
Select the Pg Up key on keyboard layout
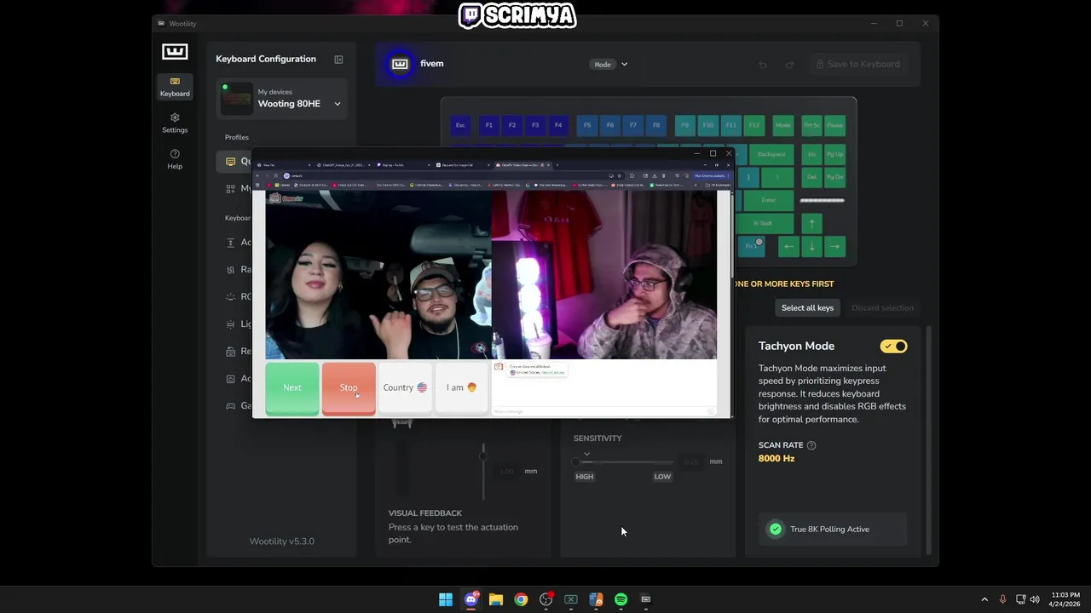pos(835,154)
